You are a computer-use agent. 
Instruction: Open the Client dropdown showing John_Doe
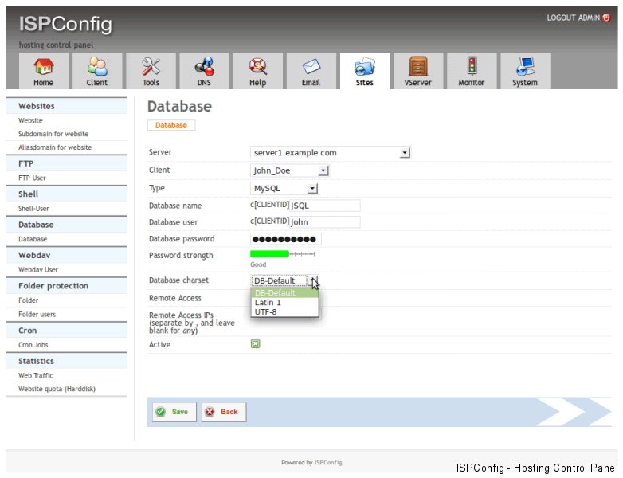323,170
